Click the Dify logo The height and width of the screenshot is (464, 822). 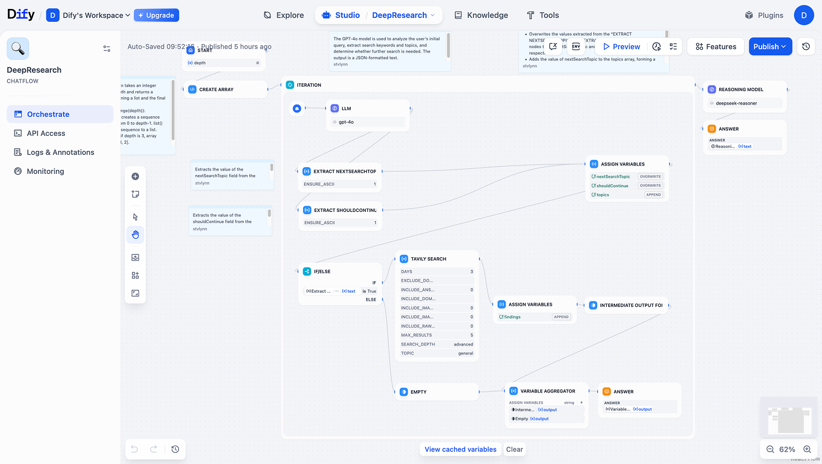pyautogui.click(x=21, y=15)
